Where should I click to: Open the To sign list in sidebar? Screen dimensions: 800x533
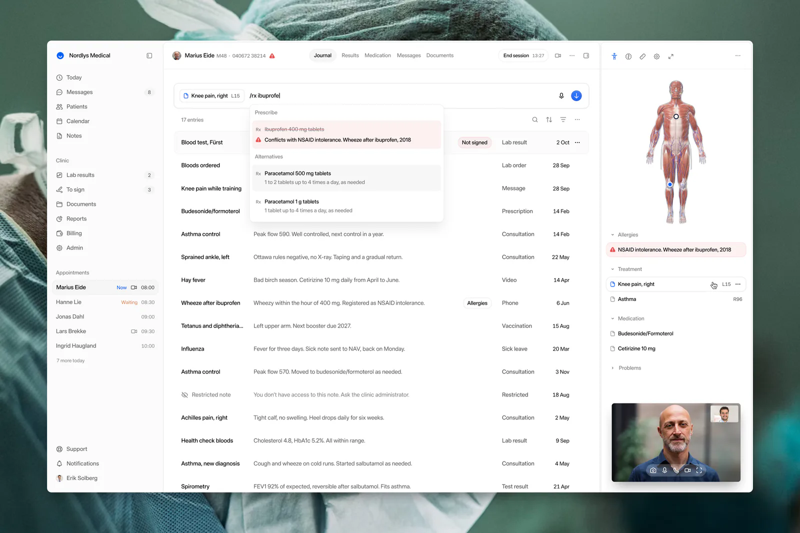click(105, 189)
